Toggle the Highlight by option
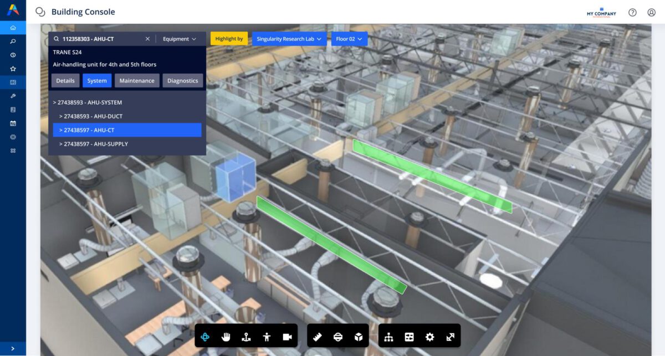 pyautogui.click(x=228, y=39)
